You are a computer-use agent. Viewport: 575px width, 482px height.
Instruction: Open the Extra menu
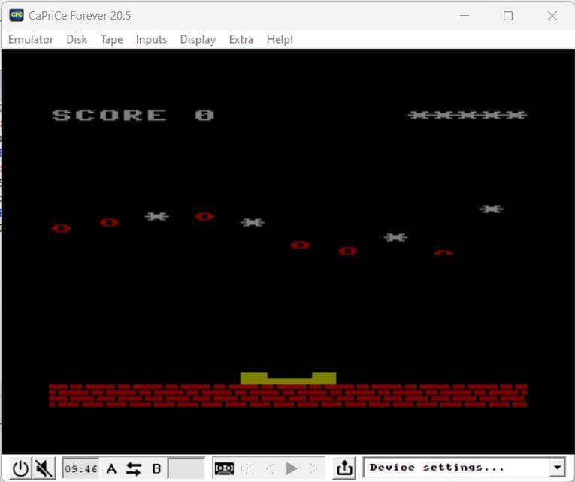241,39
